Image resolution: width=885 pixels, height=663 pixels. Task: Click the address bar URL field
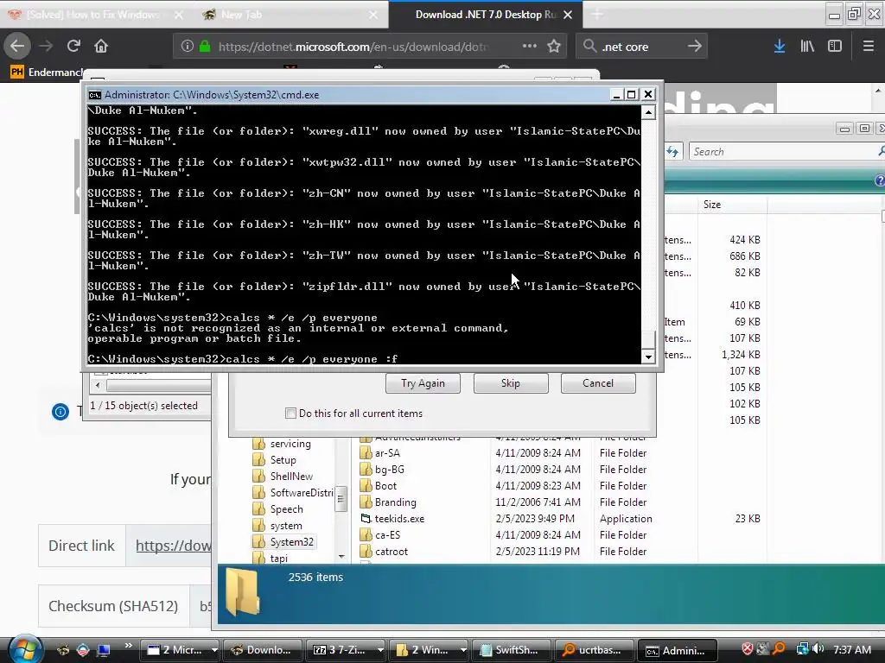(x=353, y=47)
